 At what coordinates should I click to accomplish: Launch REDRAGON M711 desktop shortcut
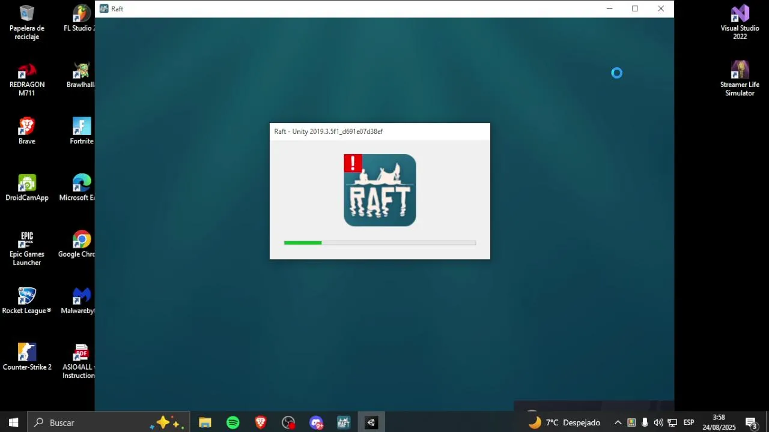(x=27, y=79)
